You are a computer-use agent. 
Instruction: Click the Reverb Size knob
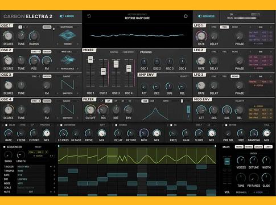pyautogui.click(x=241, y=133)
